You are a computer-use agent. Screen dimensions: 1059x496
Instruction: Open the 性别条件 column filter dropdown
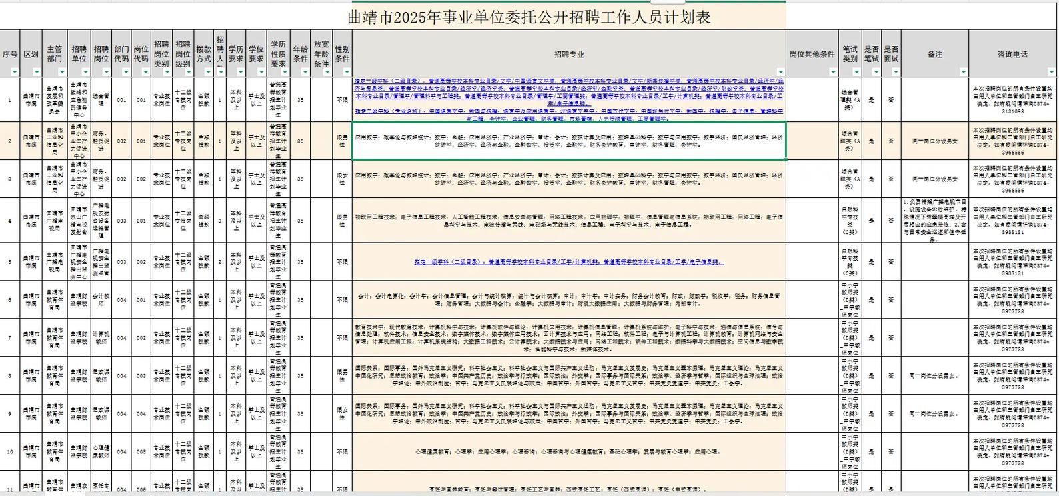(347, 72)
